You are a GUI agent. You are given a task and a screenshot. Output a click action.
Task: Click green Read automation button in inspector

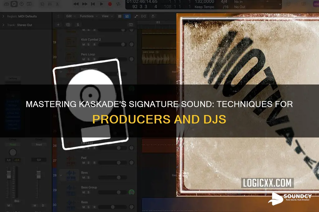13,145
